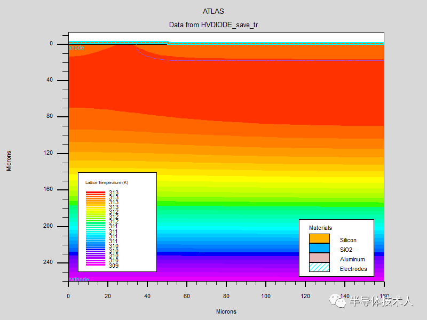Click the x-axis tick label 20

click(108, 296)
